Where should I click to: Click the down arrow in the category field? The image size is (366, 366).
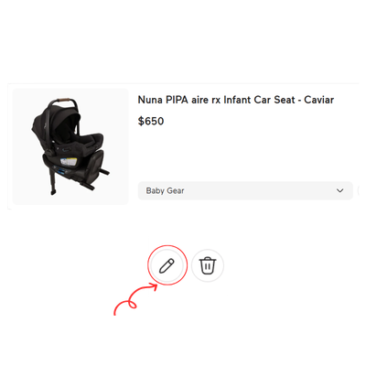(x=339, y=190)
